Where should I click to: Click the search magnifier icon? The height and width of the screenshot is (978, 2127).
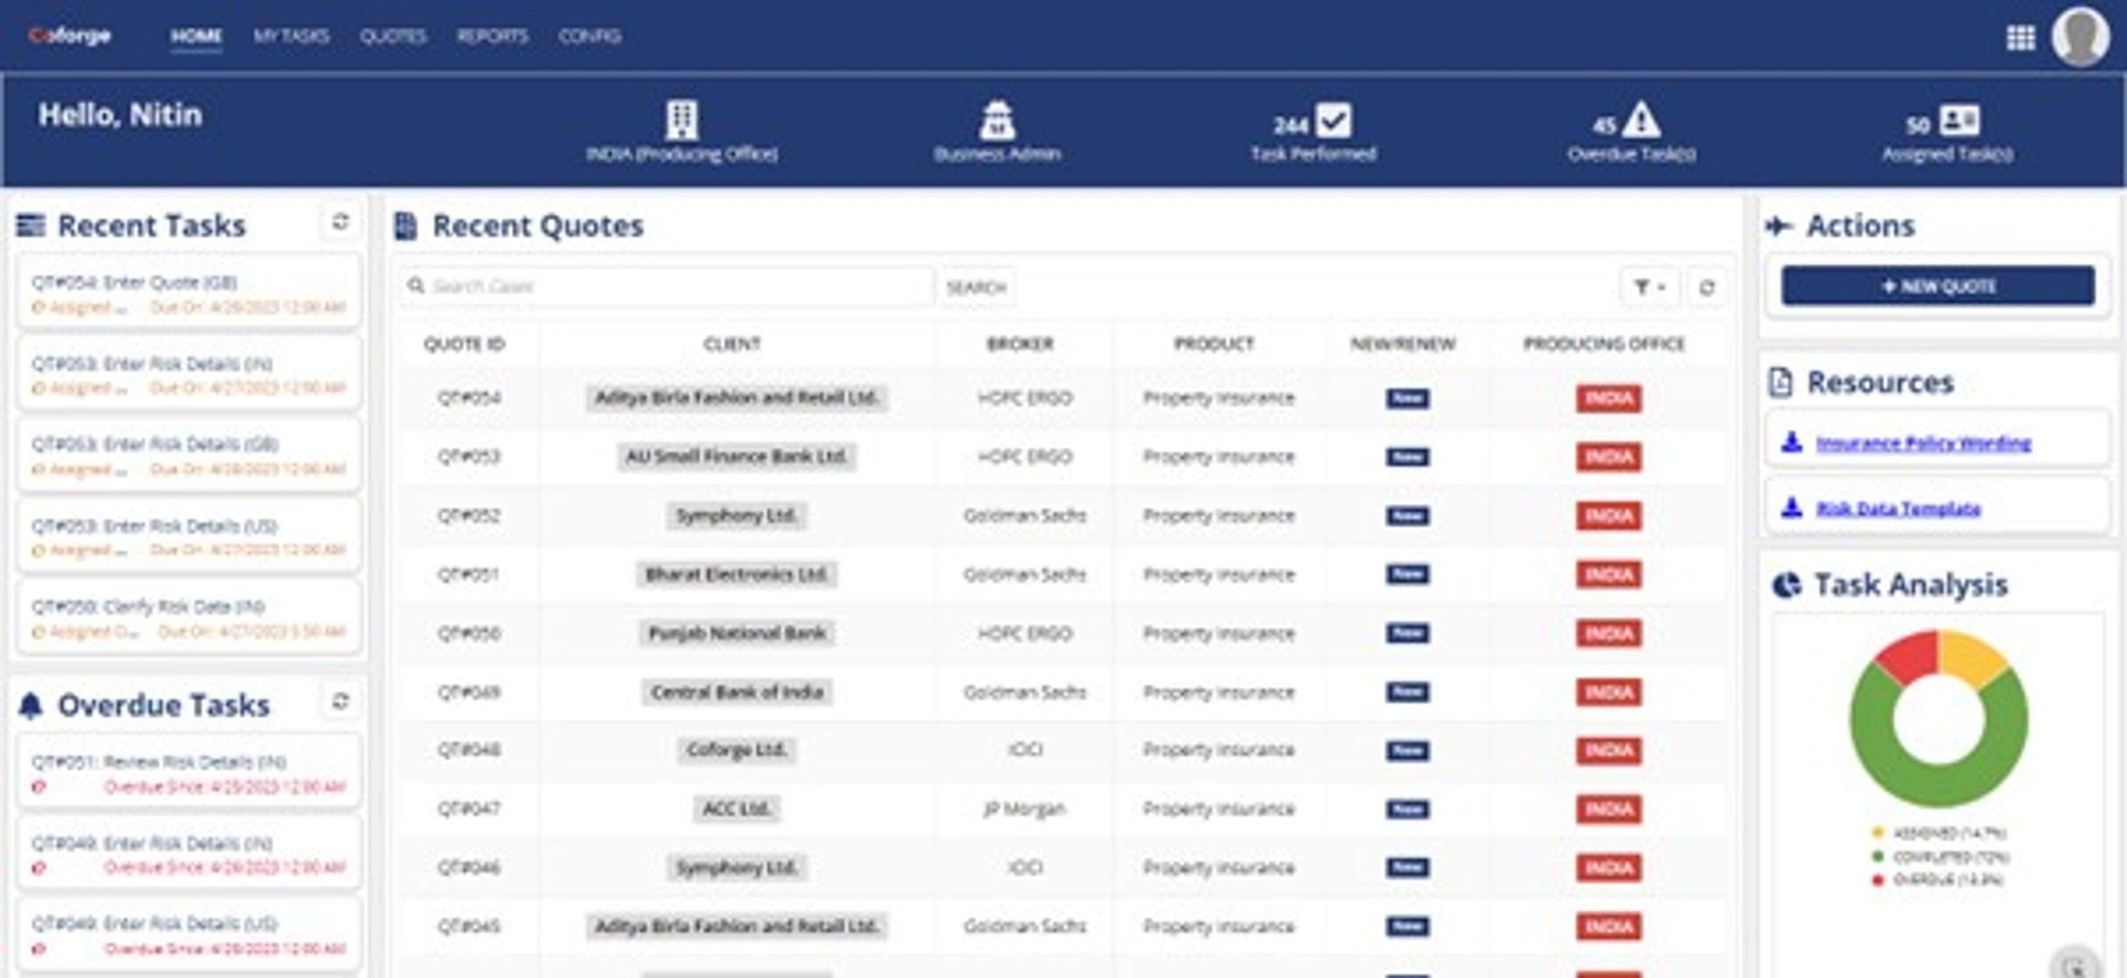coord(416,286)
